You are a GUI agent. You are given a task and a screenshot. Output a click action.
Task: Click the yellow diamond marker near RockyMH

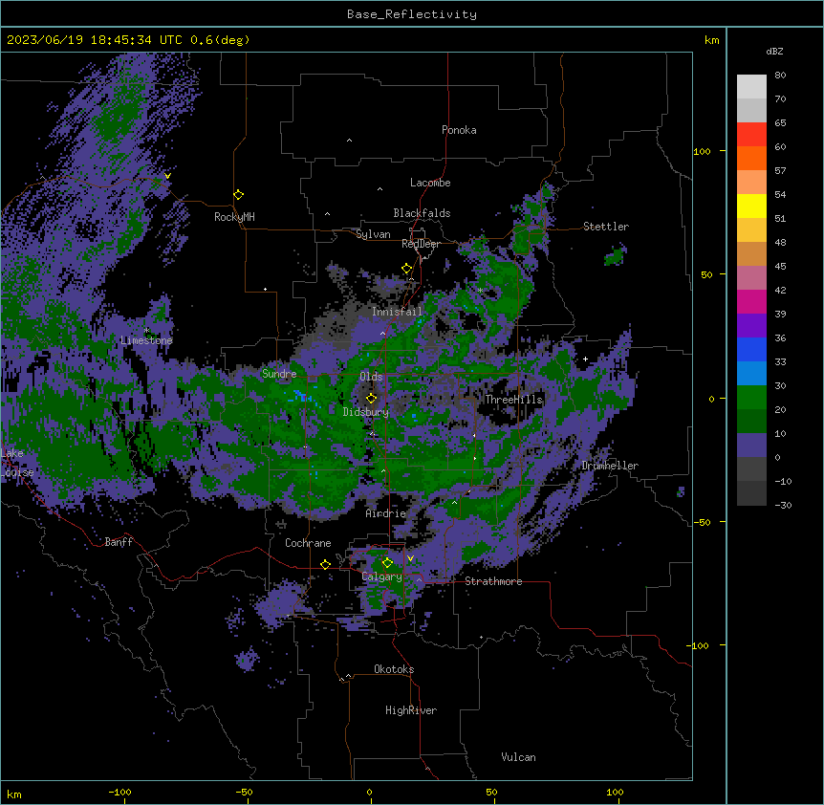pyautogui.click(x=239, y=195)
